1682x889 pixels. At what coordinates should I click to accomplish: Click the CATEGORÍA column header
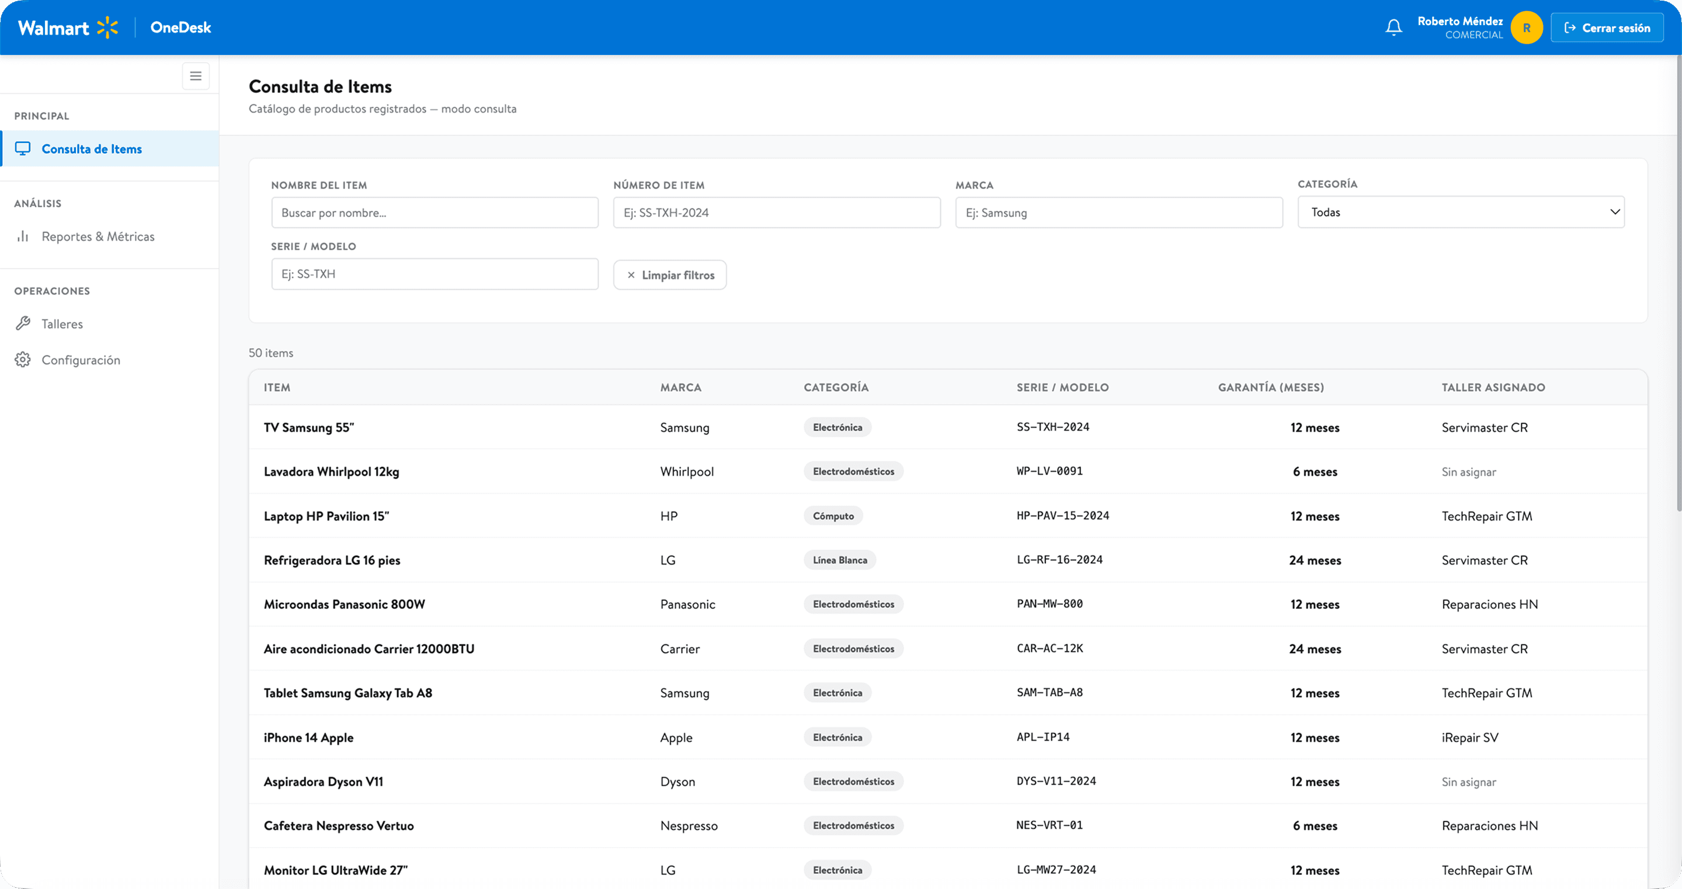836,387
